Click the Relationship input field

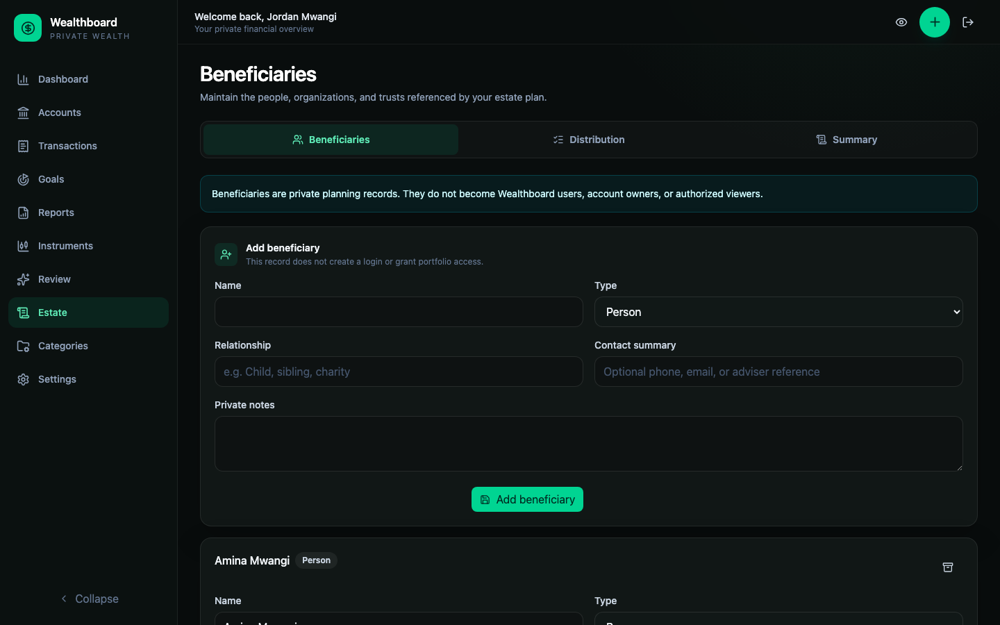pyautogui.click(x=399, y=372)
